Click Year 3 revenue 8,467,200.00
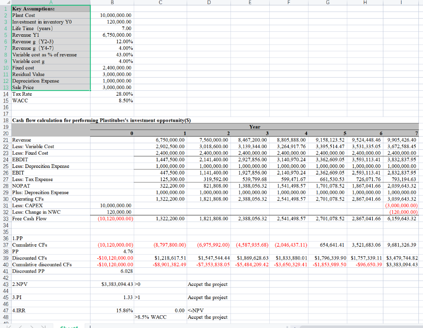 coord(250,140)
